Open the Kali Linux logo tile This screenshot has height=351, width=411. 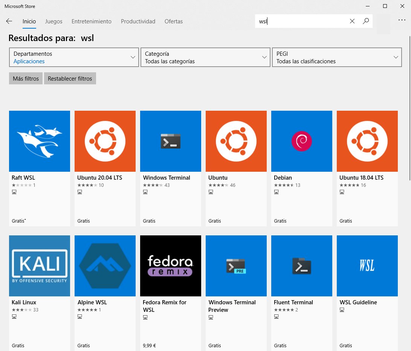pyautogui.click(x=40, y=266)
